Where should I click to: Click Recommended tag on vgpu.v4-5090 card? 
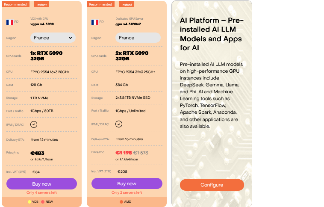coord(15,4)
